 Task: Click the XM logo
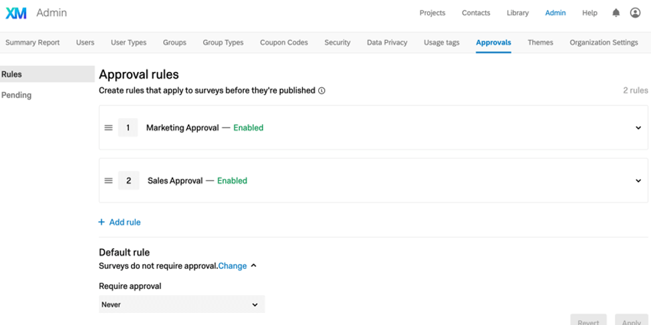click(16, 13)
